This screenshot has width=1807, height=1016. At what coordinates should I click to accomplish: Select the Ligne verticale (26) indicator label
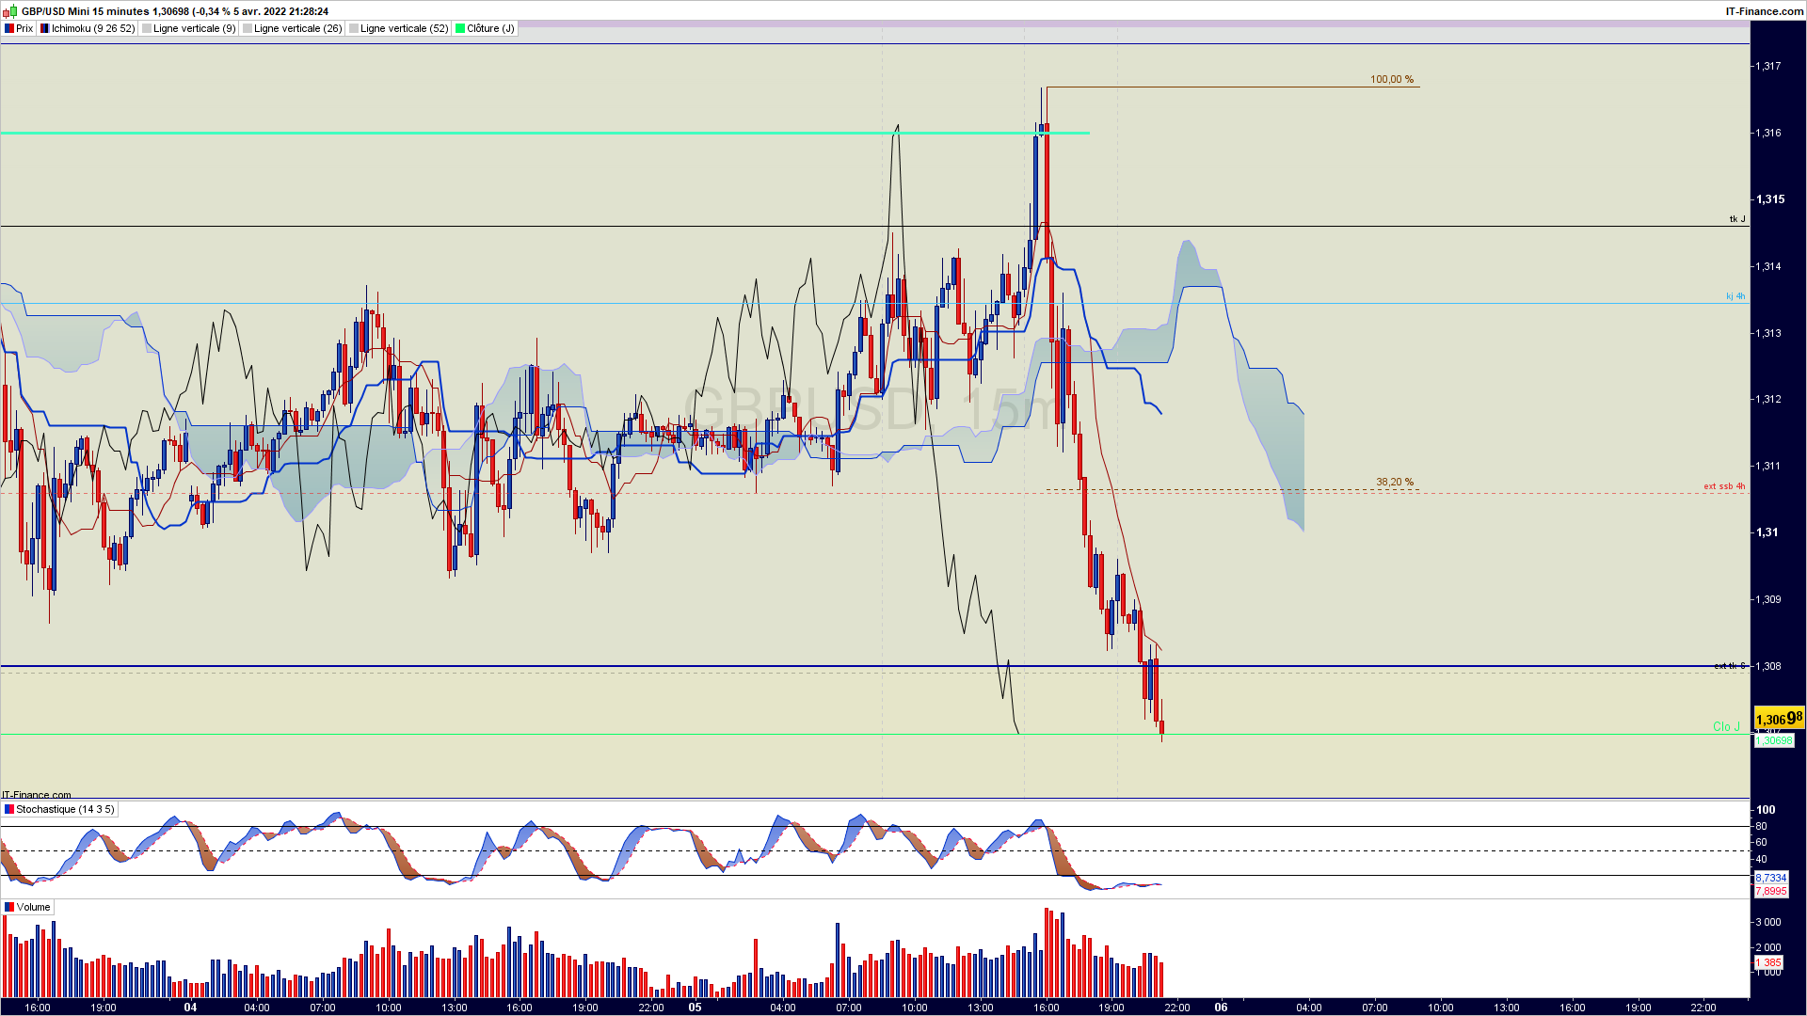pyautogui.click(x=297, y=28)
